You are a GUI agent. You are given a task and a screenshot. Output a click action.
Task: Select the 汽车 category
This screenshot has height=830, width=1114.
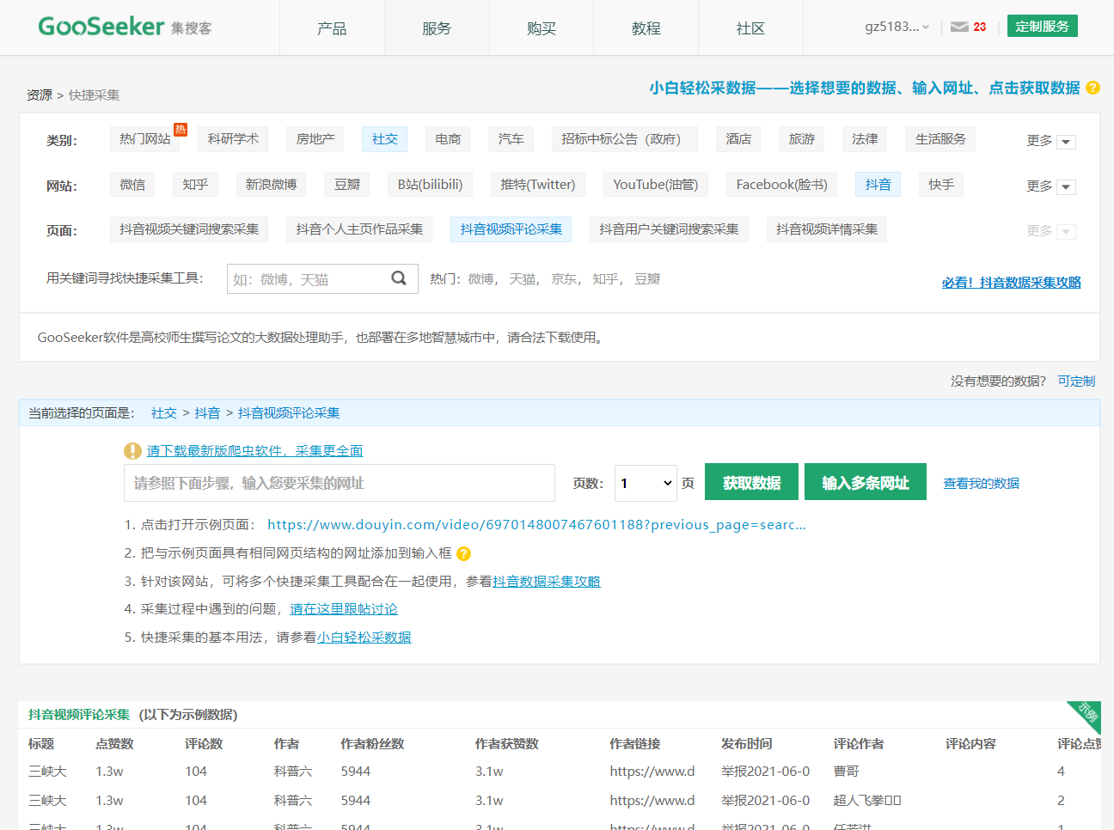(x=511, y=139)
